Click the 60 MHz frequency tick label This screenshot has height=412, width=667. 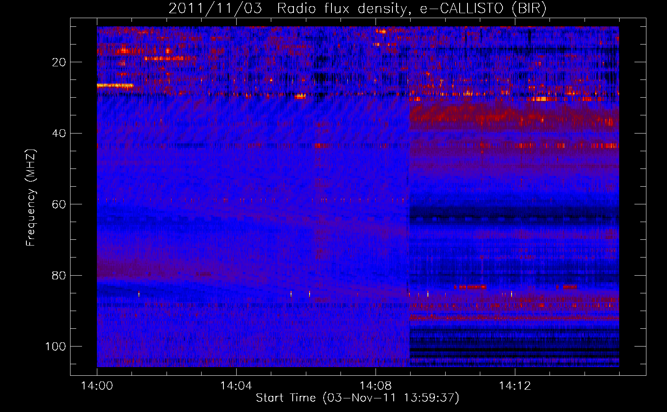point(59,204)
